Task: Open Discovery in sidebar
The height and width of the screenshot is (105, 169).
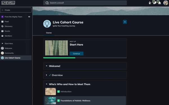Action: (x=8, y=26)
